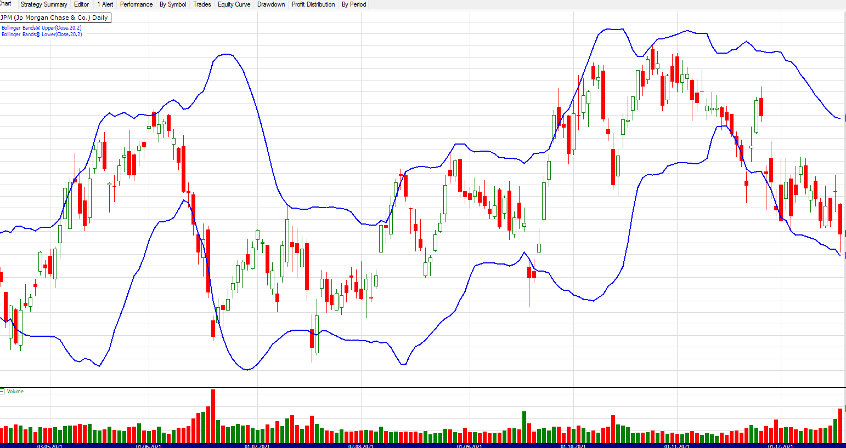Click the 01.12.2021 date axis label

point(781,446)
